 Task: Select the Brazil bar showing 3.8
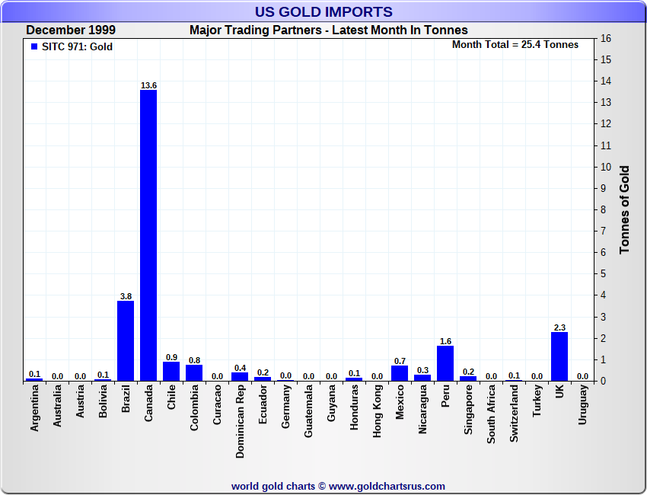[x=126, y=340]
